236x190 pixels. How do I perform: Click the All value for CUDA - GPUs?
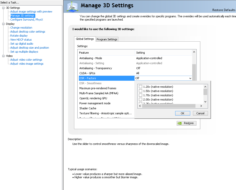(138, 73)
